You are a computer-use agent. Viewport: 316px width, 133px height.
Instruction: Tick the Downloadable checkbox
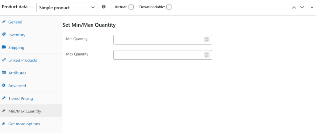(169, 7)
